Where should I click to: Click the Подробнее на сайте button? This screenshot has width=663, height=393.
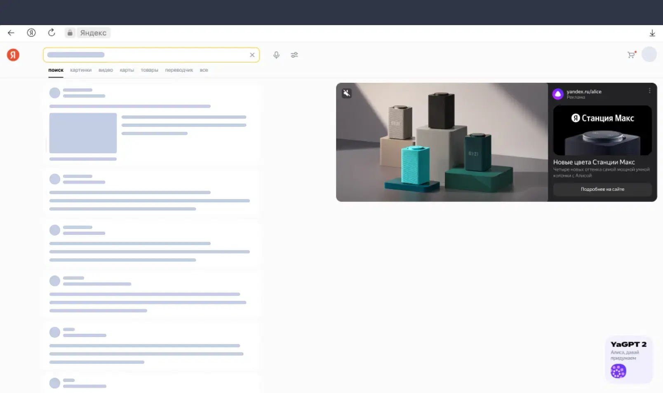[602, 189]
